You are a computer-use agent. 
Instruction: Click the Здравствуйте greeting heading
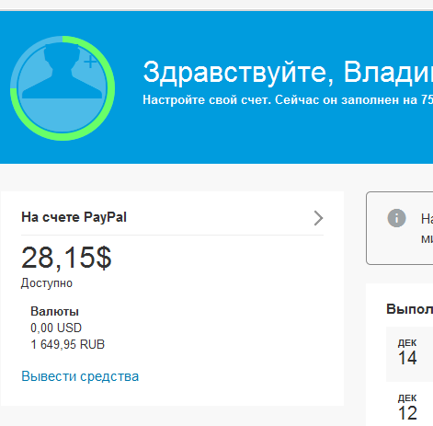(288, 72)
